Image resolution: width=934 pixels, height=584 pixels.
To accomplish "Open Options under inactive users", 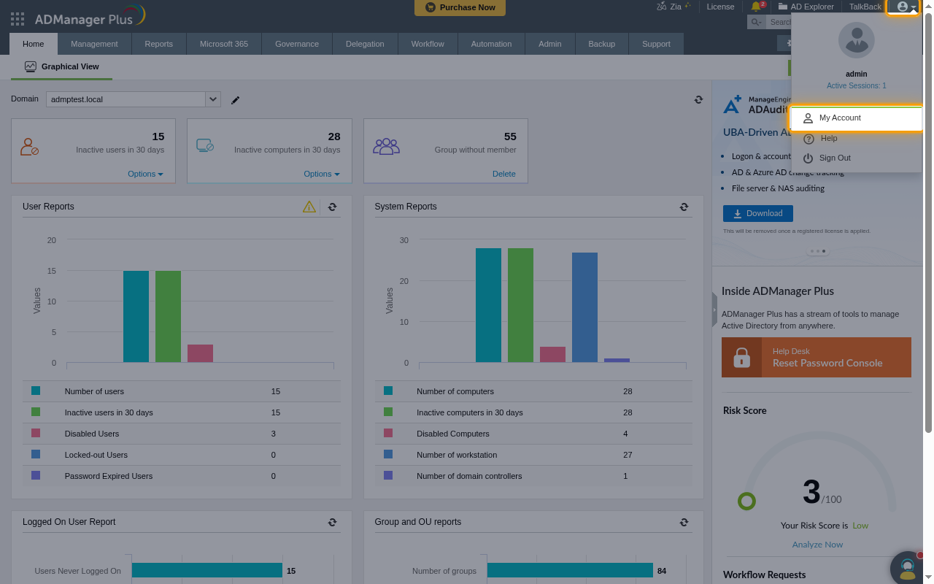I will (145, 174).
